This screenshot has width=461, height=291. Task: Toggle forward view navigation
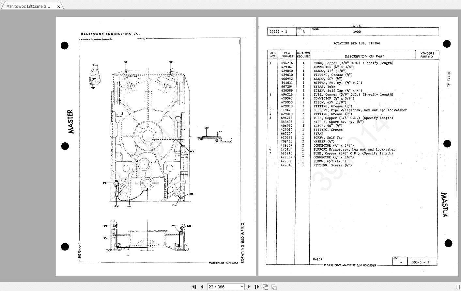point(273,287)
